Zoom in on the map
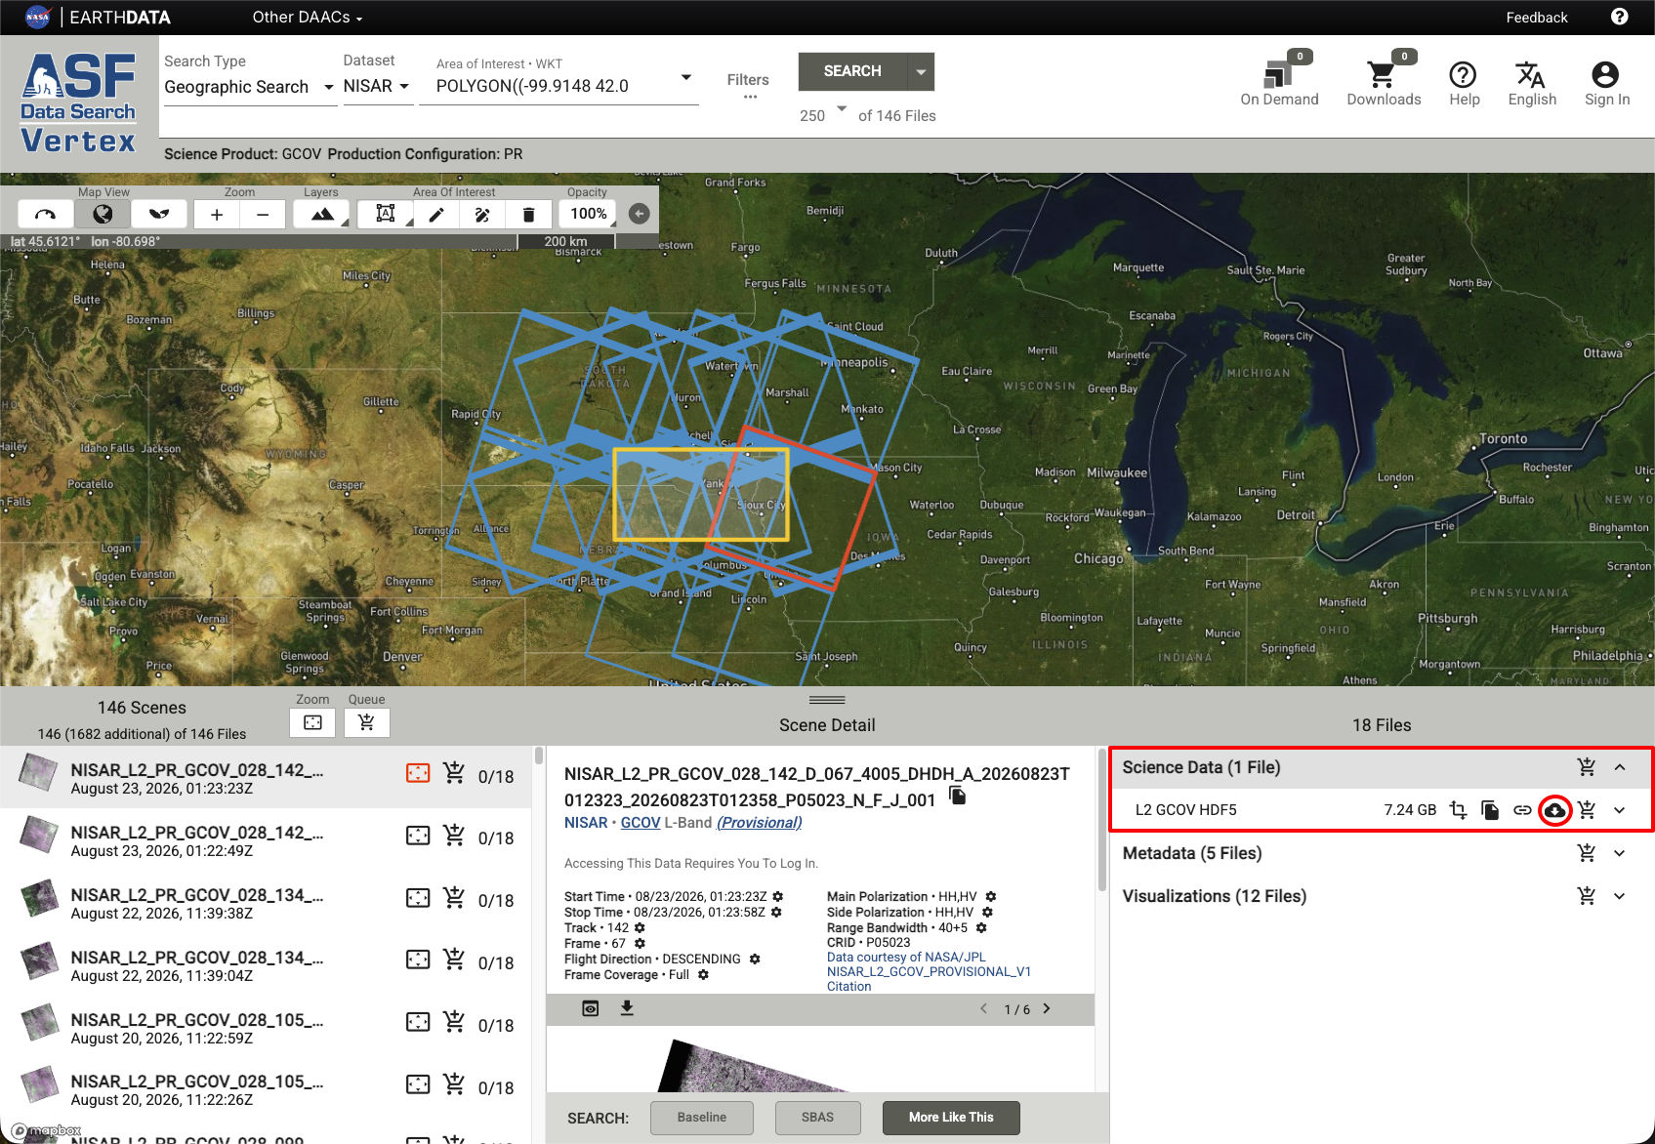1655x1144 pixels. pos(217,214)
